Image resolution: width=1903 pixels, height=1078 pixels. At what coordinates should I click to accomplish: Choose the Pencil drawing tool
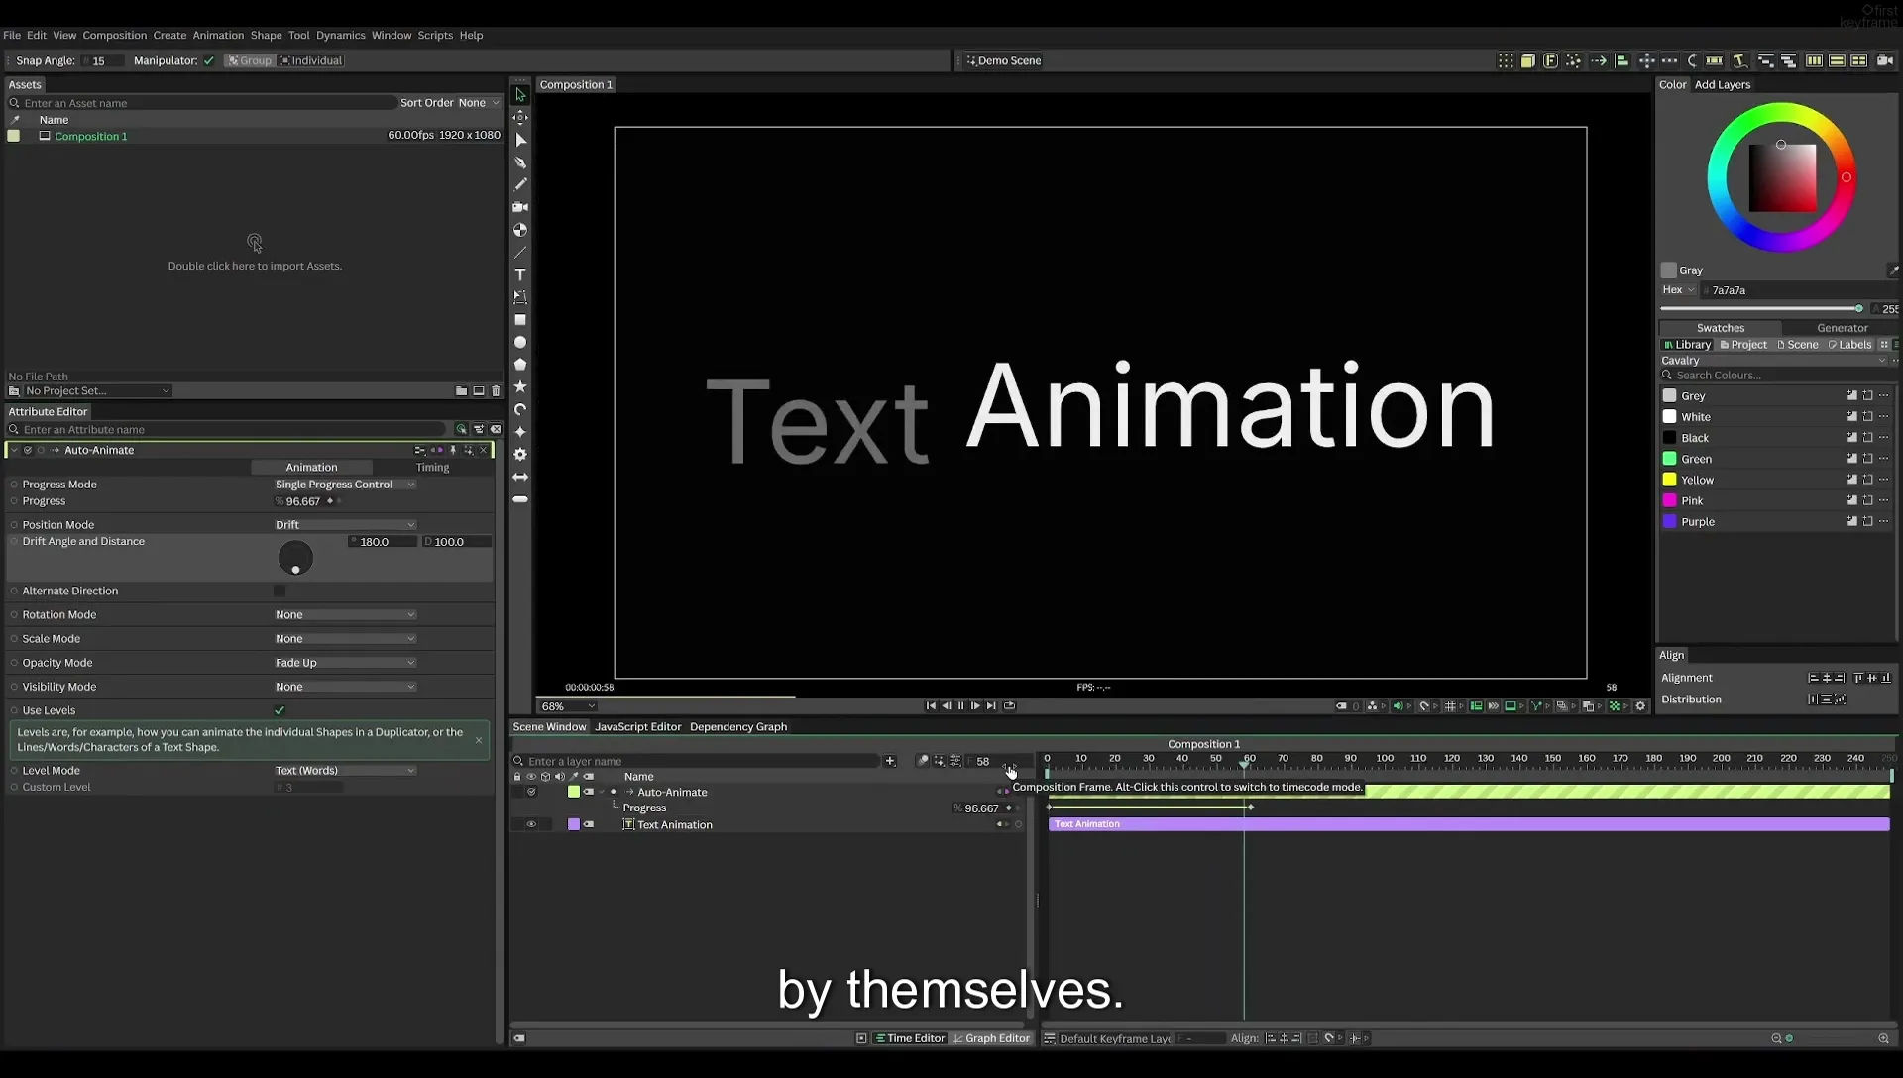(x=519, y=184)
